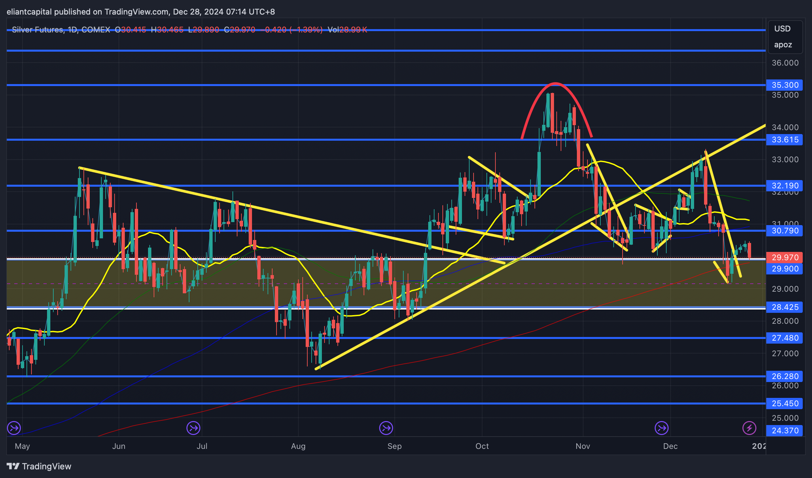Viewport: 812px width, 478px height.
Task: Click the Silver Futures symbol title
Action: [38, 30]
